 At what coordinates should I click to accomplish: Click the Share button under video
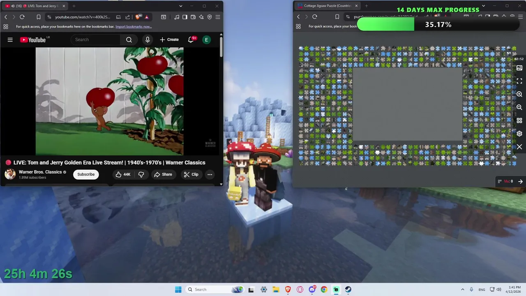click(x=163, y=174)
